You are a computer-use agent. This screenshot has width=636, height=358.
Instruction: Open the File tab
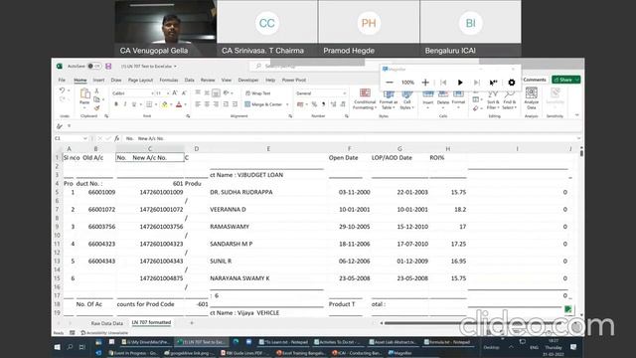point(62,80)
